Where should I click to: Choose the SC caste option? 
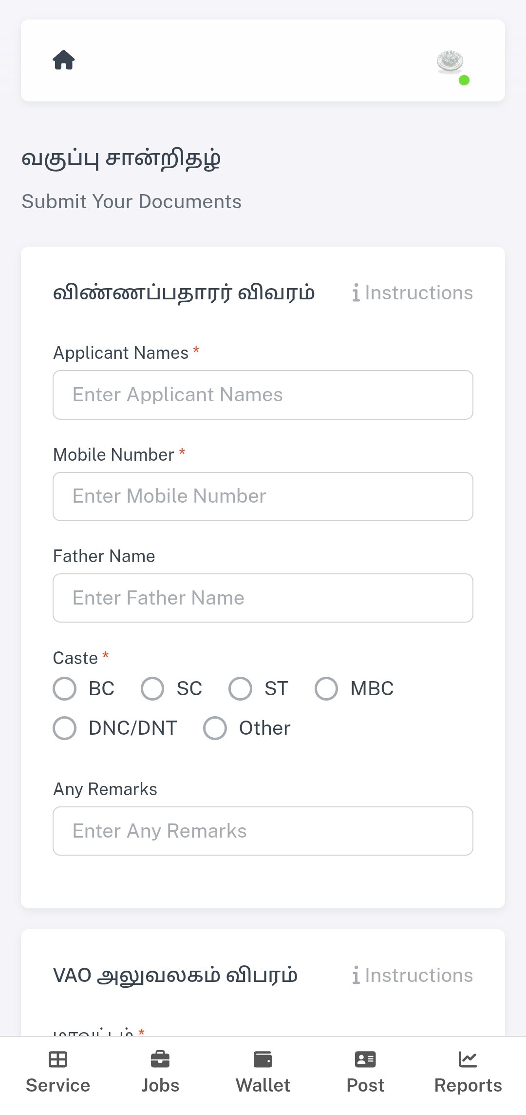152,689
